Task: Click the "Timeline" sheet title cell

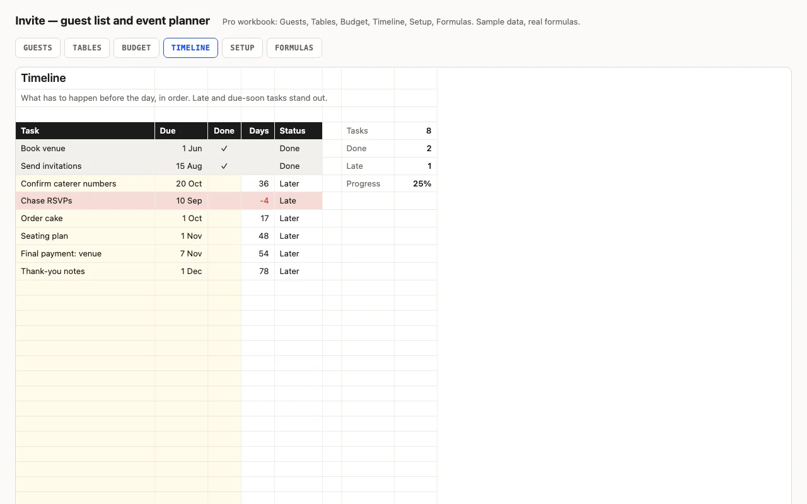Action: point(85,78)
